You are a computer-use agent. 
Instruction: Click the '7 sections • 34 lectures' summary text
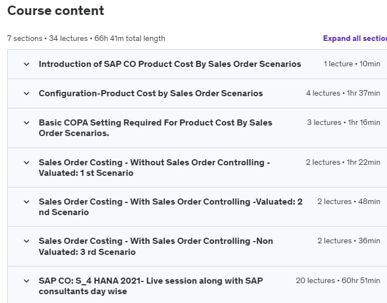pos(86,39)
